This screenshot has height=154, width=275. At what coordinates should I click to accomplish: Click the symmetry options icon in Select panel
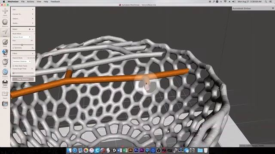click(x=33, y=48)
